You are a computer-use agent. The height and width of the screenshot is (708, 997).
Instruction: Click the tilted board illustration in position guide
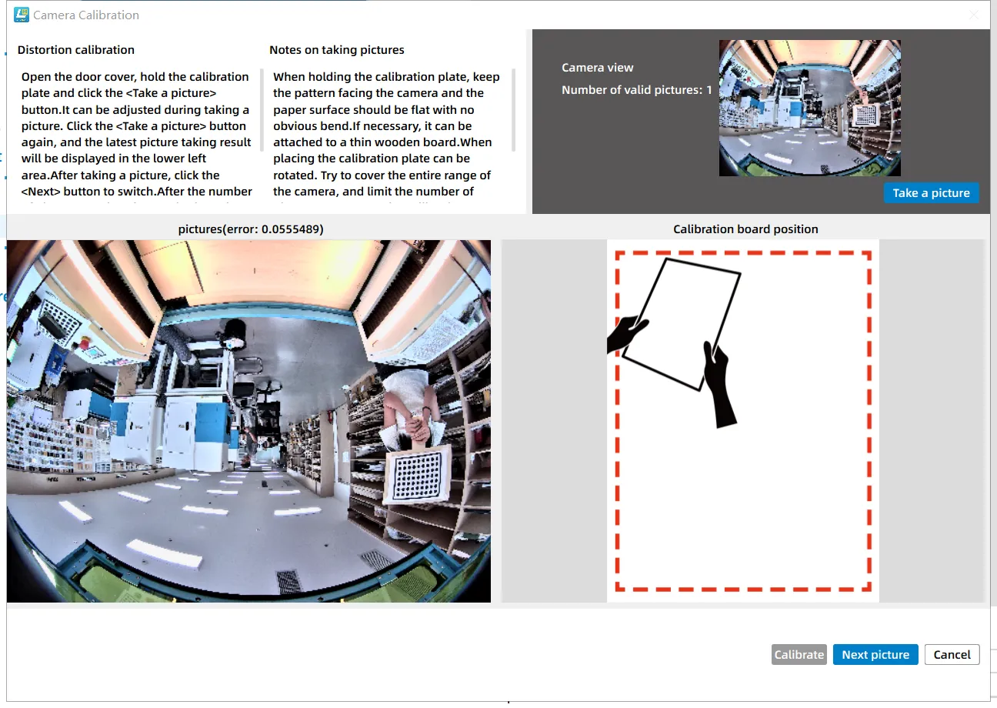(x=682, y=323)
